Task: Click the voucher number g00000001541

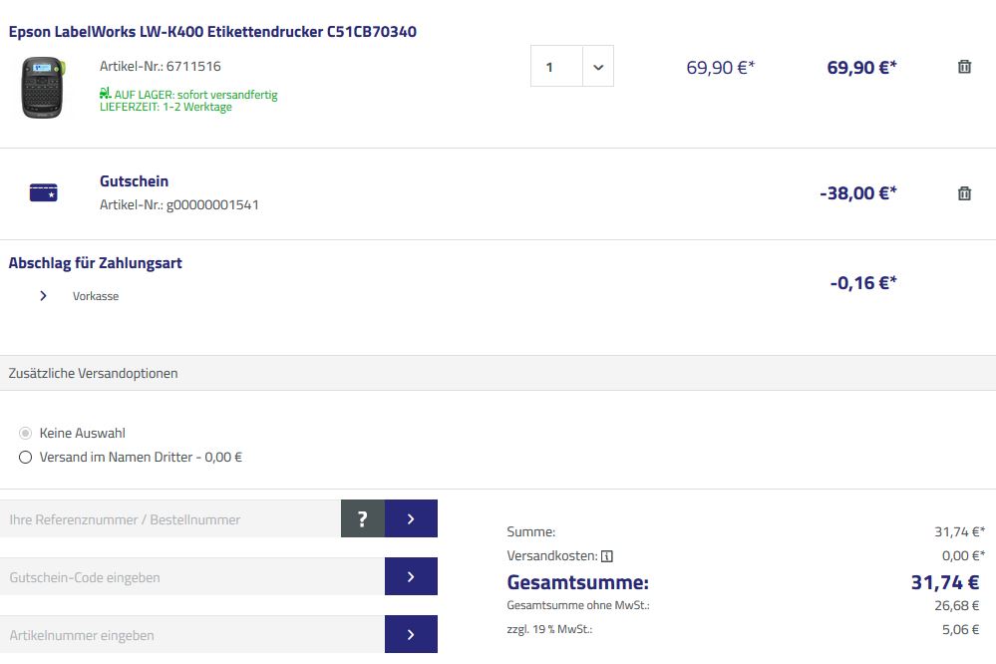Action: [212, 204]
